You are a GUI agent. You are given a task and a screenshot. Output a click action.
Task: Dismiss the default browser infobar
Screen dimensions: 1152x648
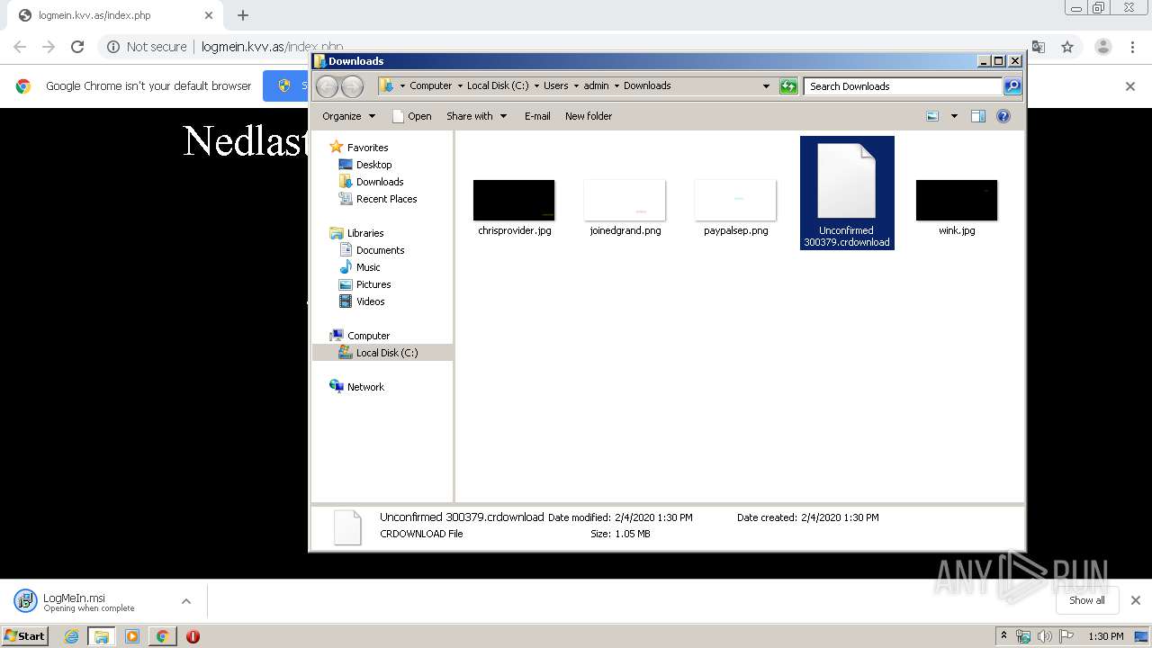(1130, 86)
